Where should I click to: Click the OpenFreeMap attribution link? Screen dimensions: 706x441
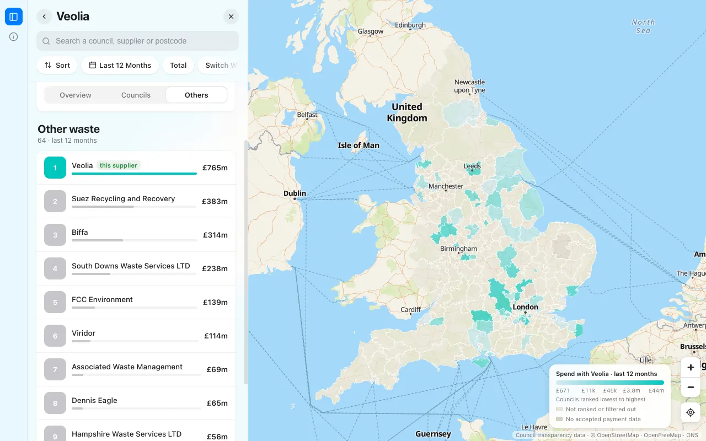[x=662, y=435]
